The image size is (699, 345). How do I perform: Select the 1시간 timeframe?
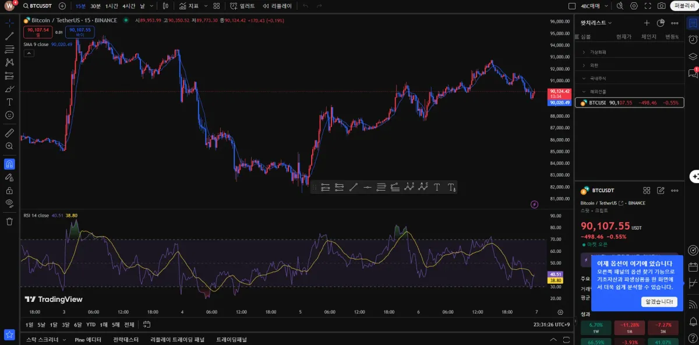pos(111,6)
